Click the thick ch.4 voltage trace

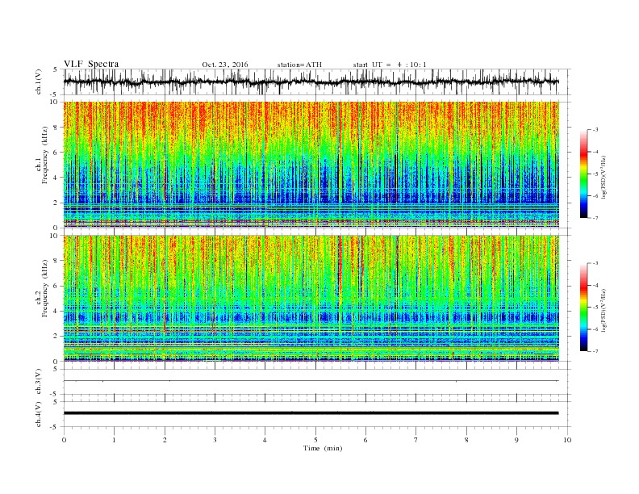311,413
